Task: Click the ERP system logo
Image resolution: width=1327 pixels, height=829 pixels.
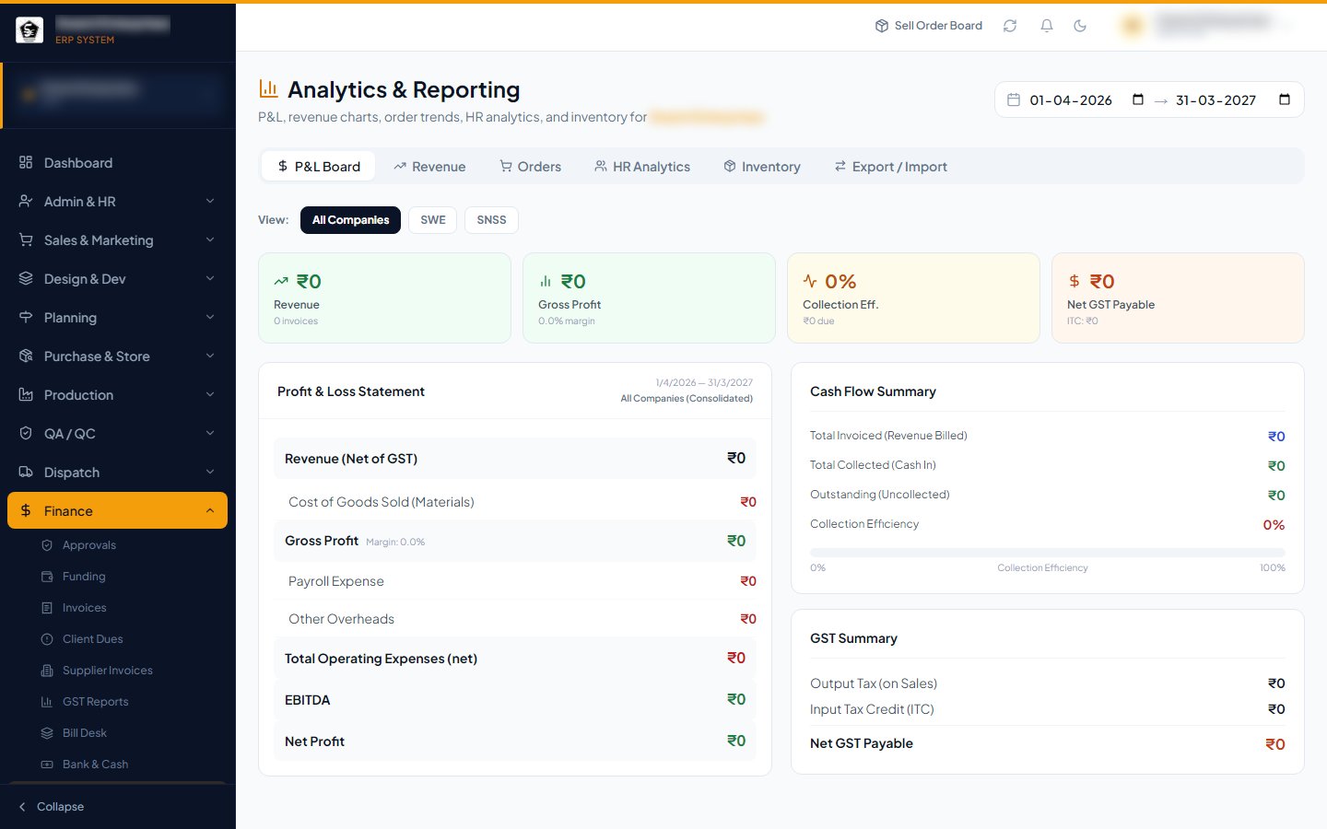Action: tap(29, 30)
